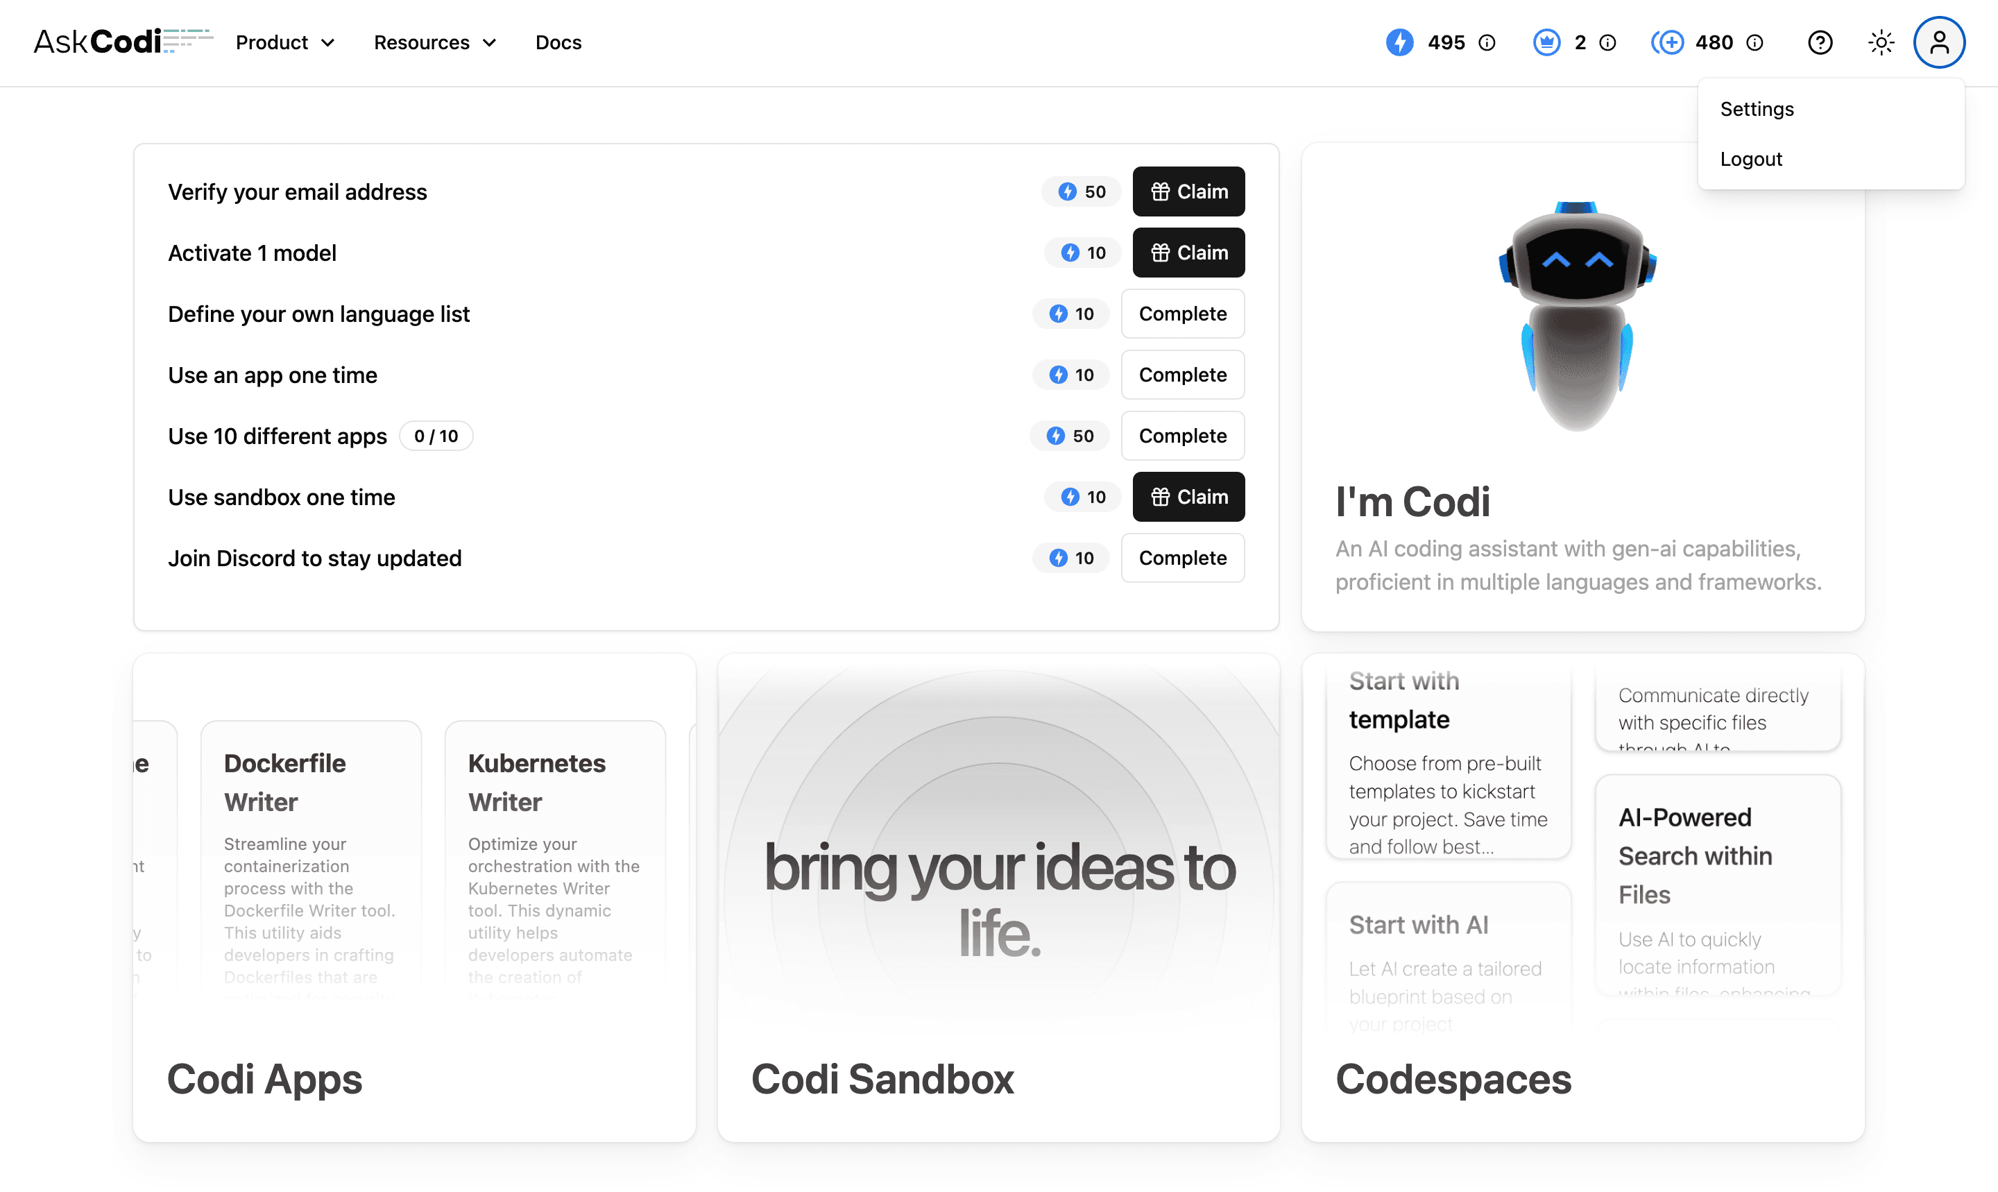Image resolution: width=1998 pixels, height=1192 pixels.
Task: Claim the activate 1 model reward
Action: pos(1189,253)
